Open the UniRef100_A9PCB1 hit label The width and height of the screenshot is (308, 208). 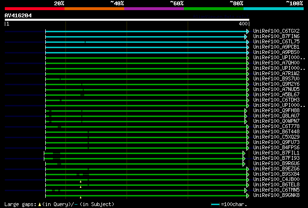pyautogui.click(x=276, y=47)
